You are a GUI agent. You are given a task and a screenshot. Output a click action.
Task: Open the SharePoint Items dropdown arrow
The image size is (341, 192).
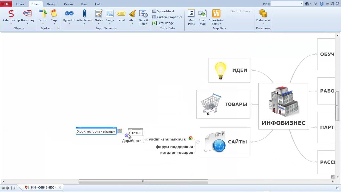[220, 24]
